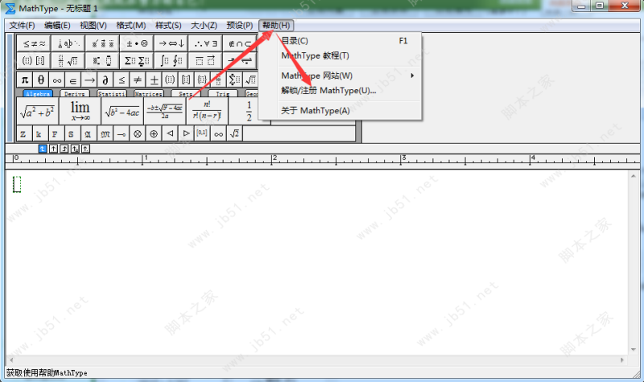Open the 预设(P) menu
Viewport: 644px width, 382px height.
point(240,26)
